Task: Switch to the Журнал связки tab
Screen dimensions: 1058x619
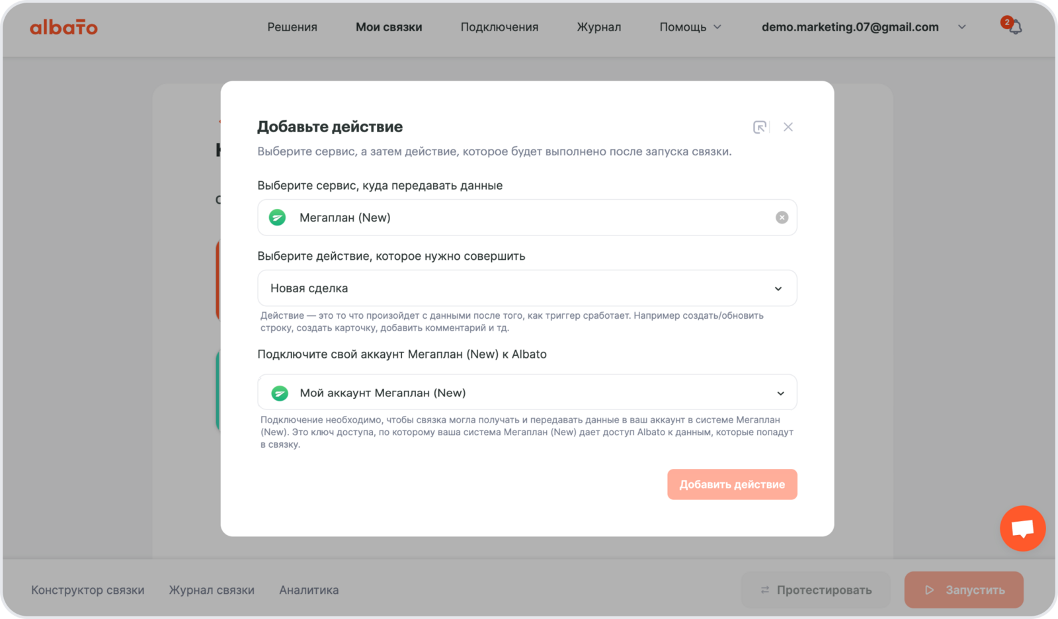Action: 212,590
